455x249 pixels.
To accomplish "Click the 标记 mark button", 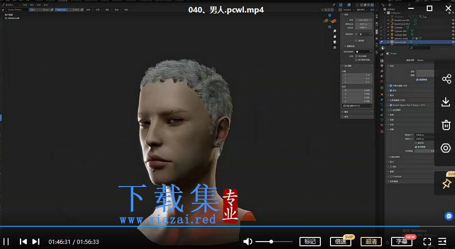I will (310, 242).
